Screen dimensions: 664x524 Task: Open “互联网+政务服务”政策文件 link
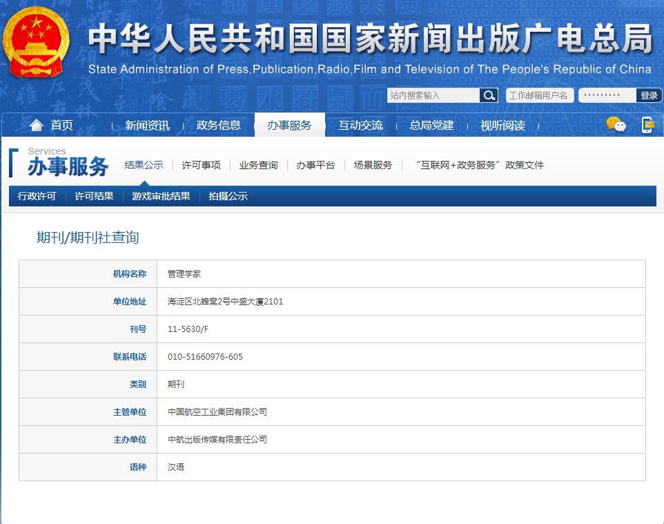(480, 165)
